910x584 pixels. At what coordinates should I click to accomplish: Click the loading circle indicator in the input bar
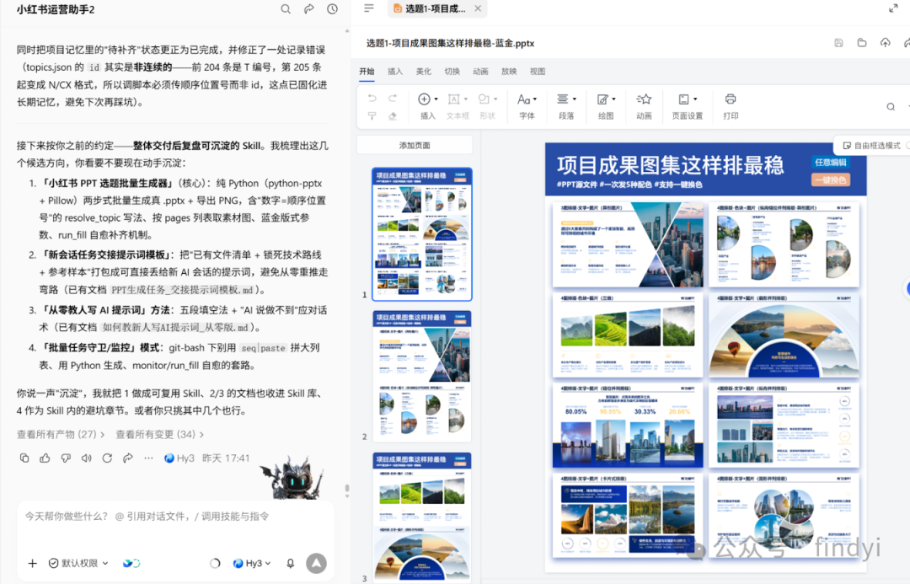[215, 563]
